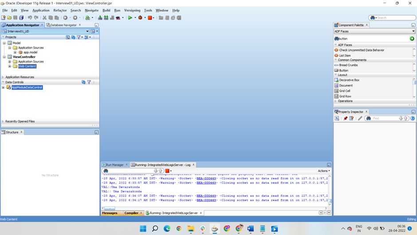Click the Refresh icon in Projects header
This screenshot has width=417, height=235.
point(73,37)
